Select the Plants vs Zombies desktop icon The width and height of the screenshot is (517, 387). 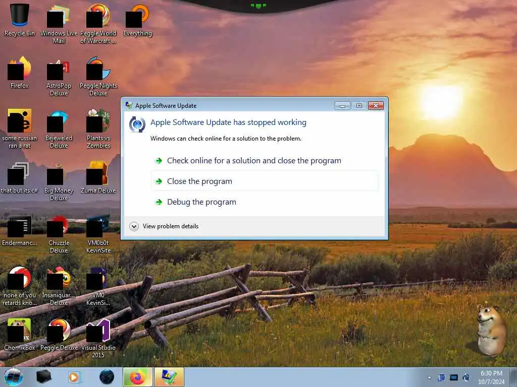tap(98, 128)
